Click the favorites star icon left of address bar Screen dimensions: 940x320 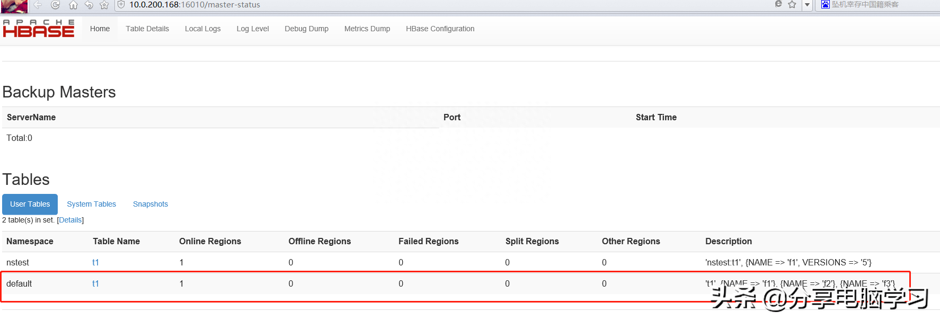pyautogui.click(x=104, y=5)
